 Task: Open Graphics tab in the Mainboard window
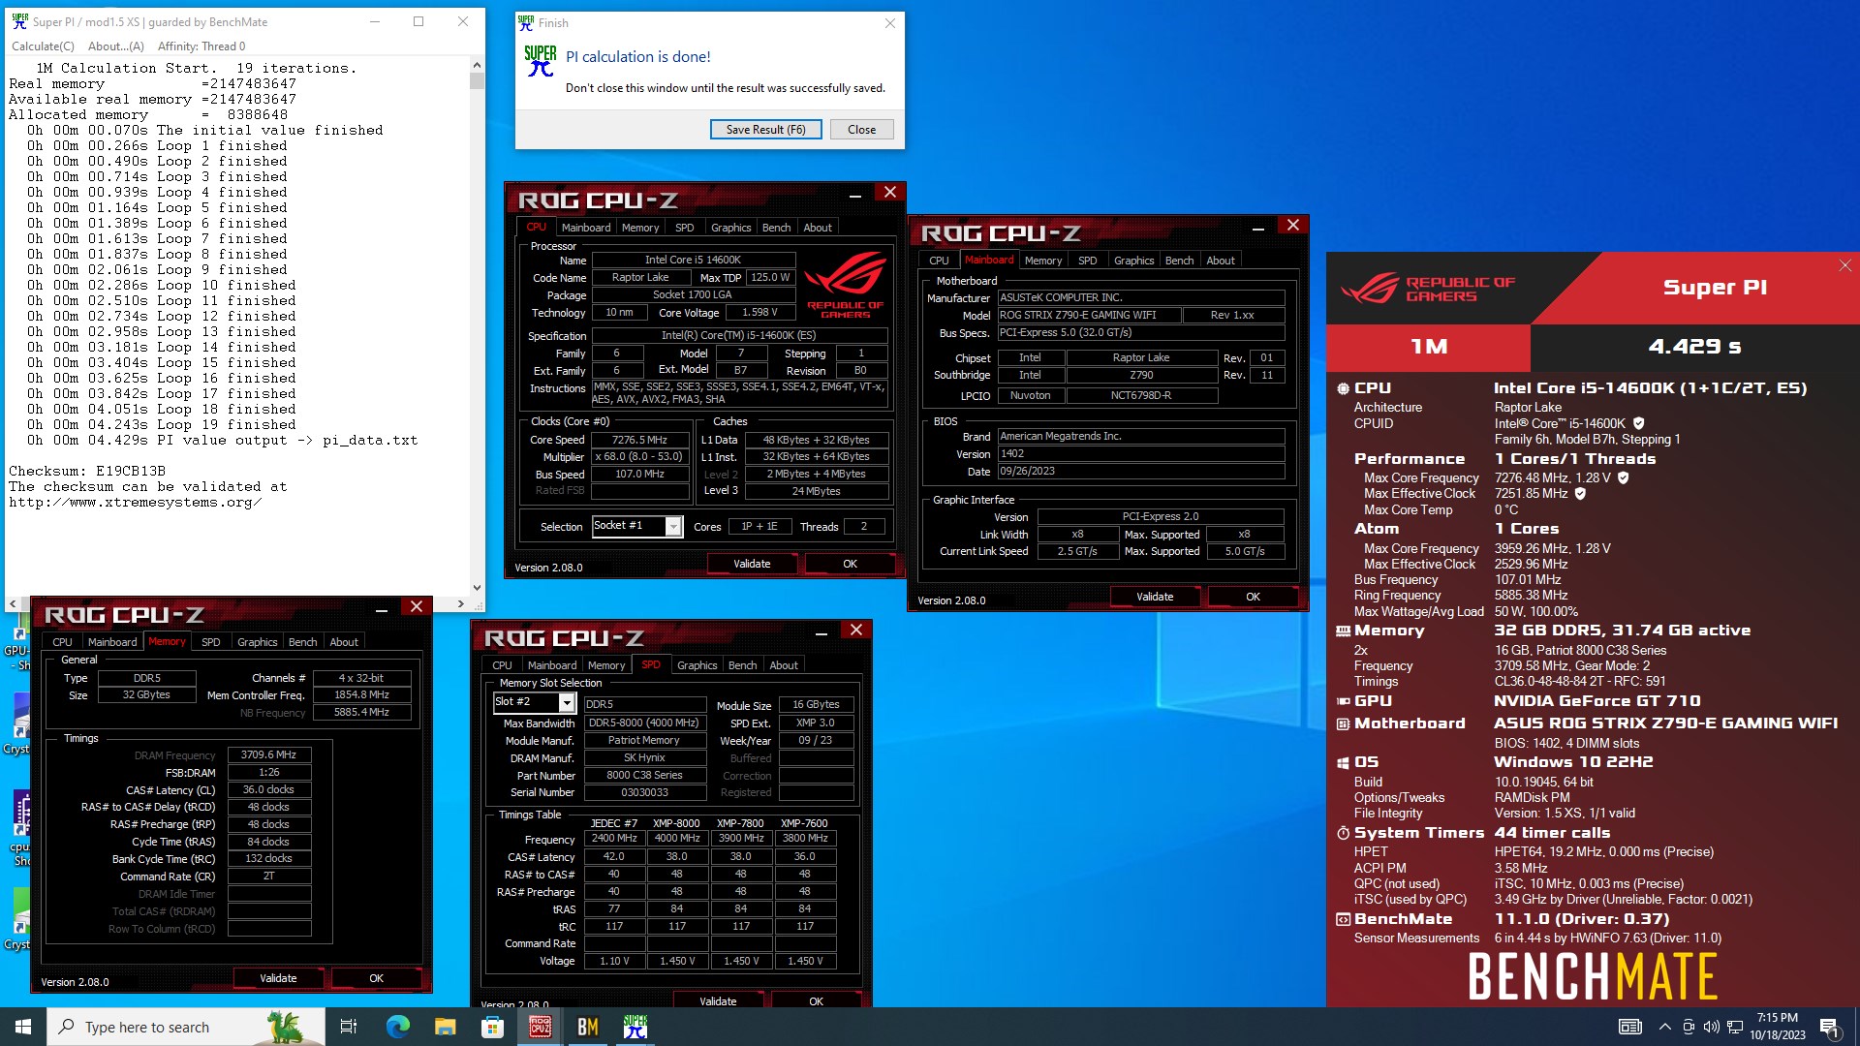[1133, 261]
